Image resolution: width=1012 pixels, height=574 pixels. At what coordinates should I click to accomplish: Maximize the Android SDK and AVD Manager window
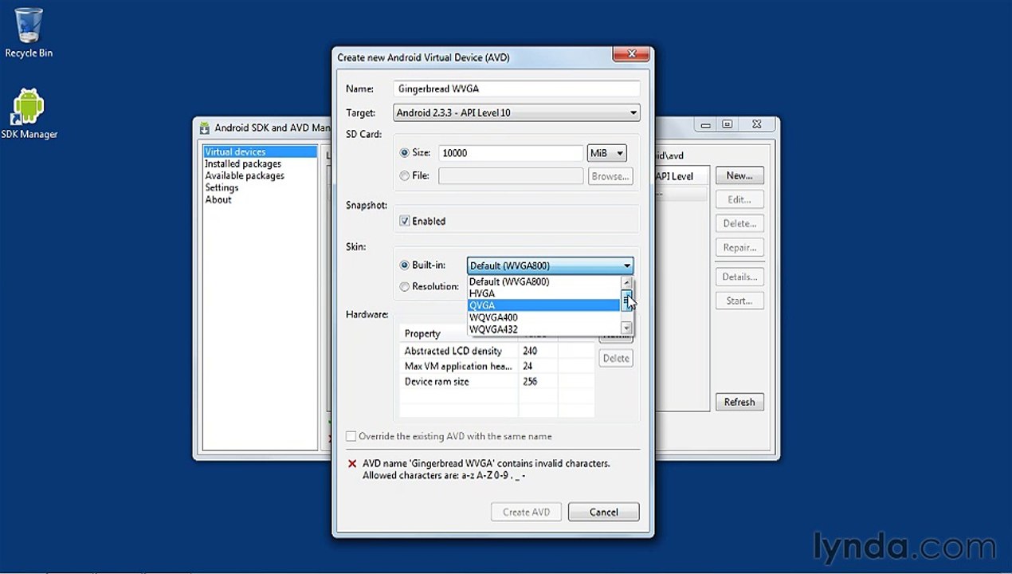point(727,124)
